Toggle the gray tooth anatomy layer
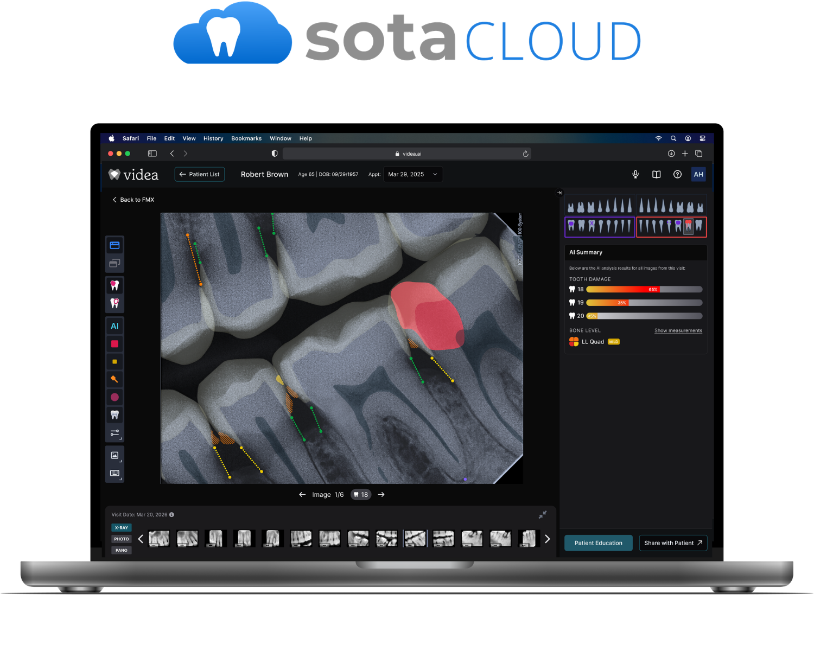Viewport: 814px width, 651px height. [115, 415]
